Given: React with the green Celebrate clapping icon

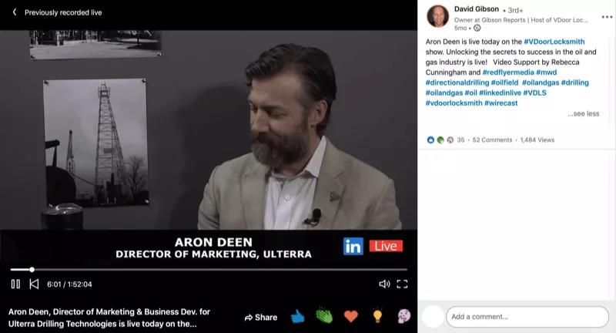Looking at the screenshot, I should coord(324,316).
